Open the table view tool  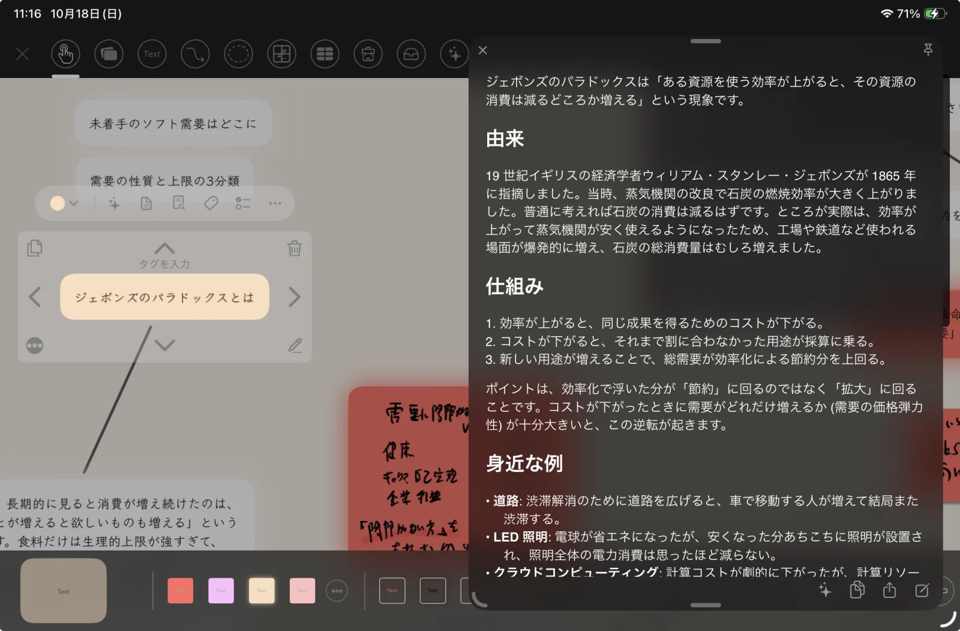pos(325,54)
